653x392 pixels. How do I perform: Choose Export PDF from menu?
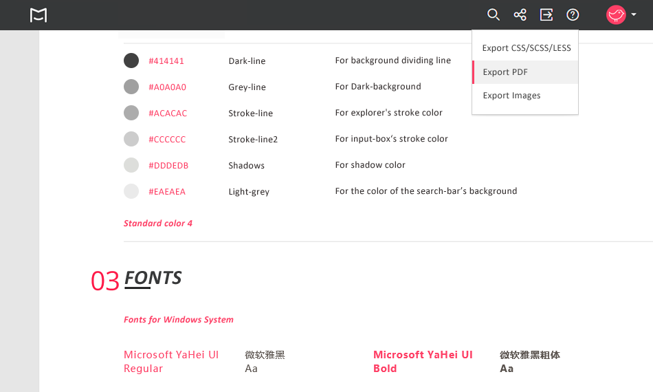505,72
